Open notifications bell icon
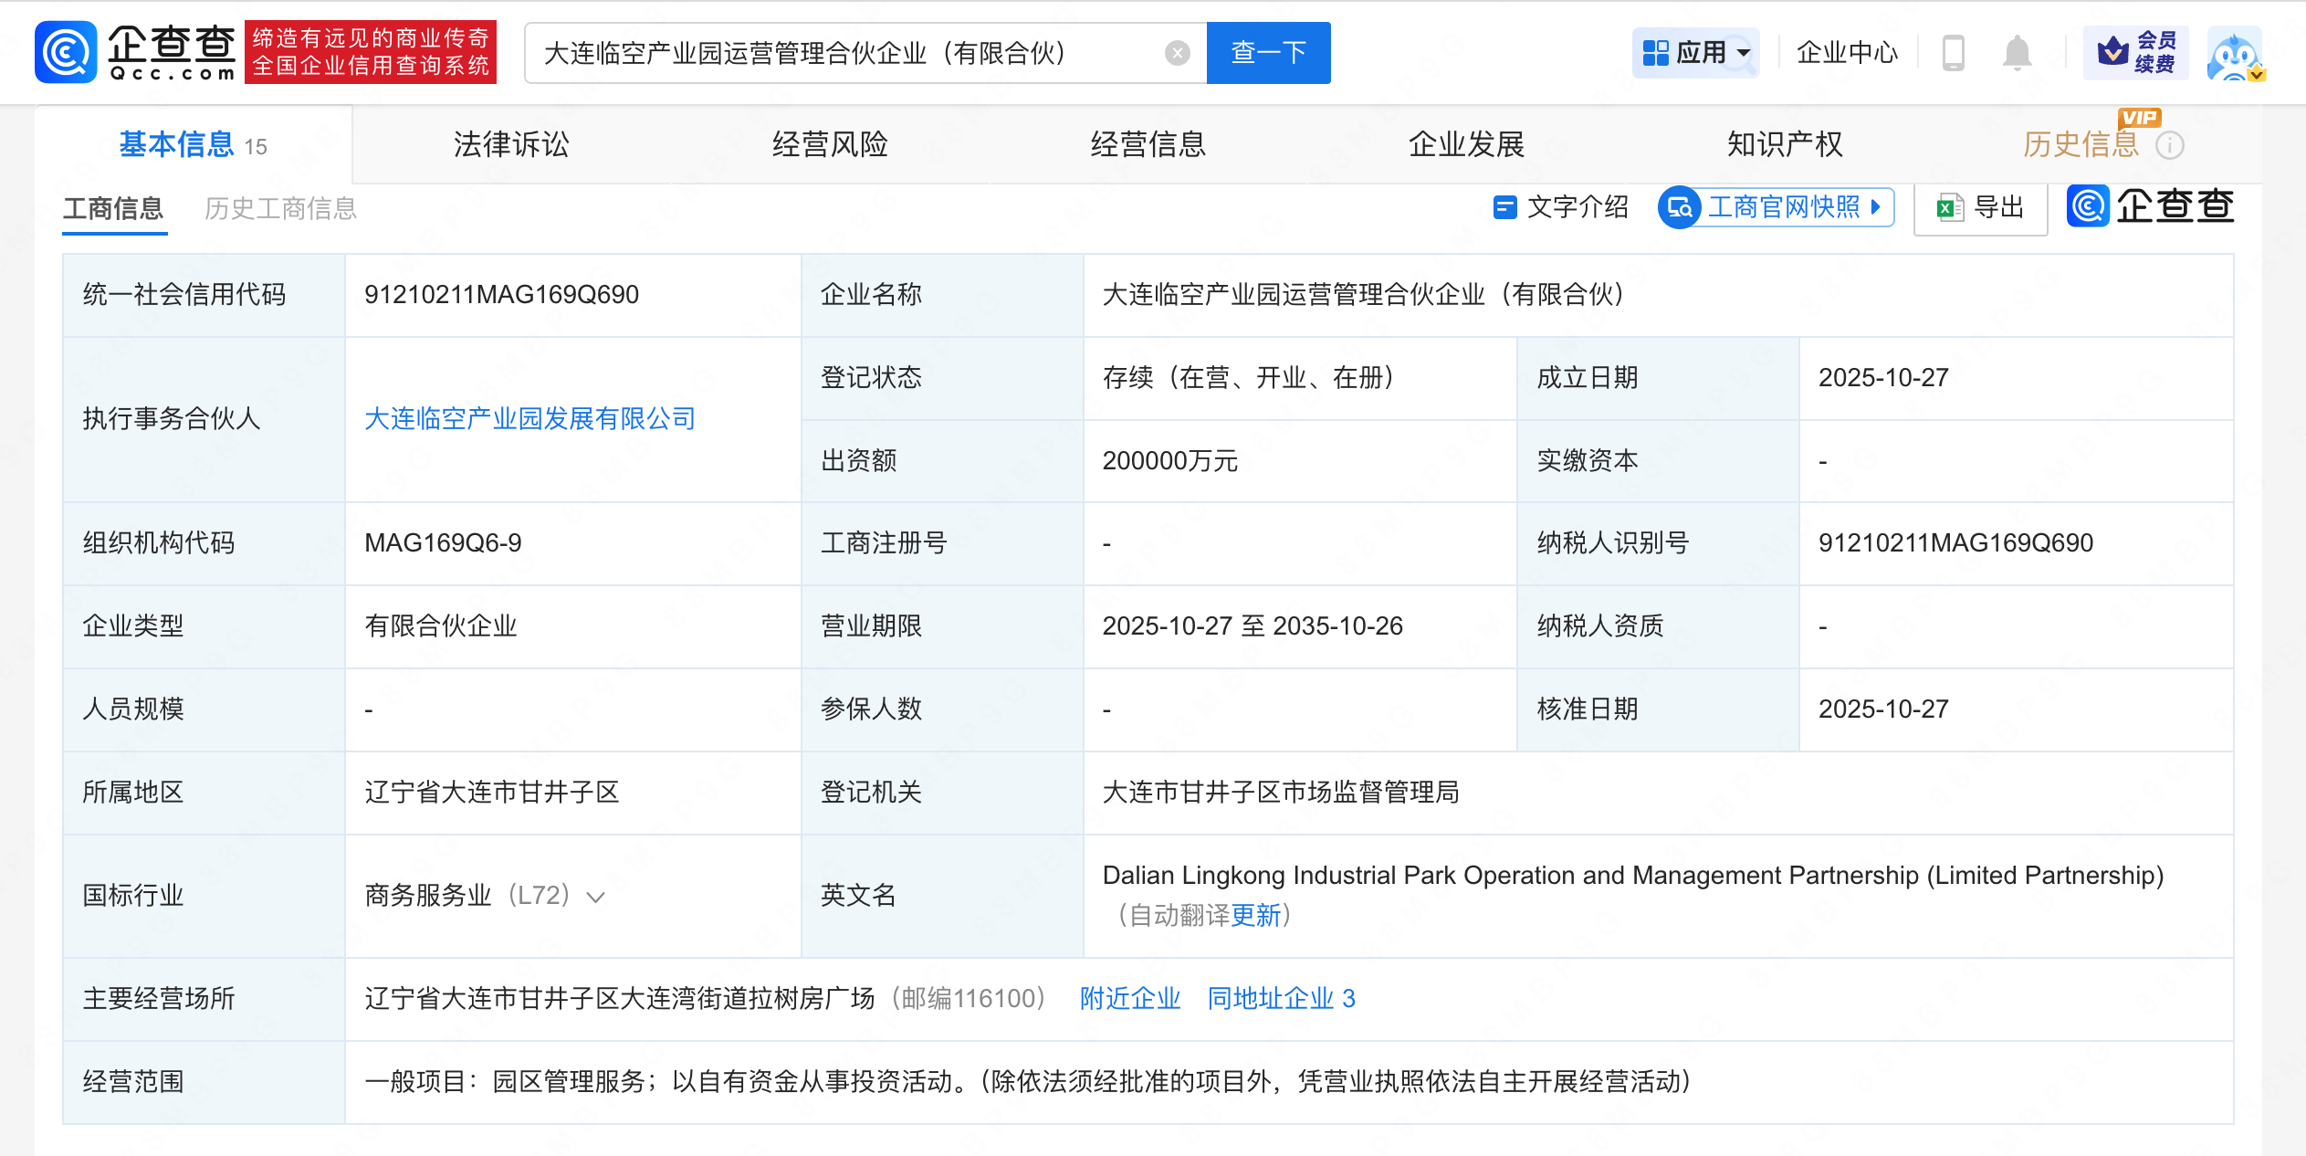This screenshot has height=1156, width=2306. click(x=2017, y=53)
